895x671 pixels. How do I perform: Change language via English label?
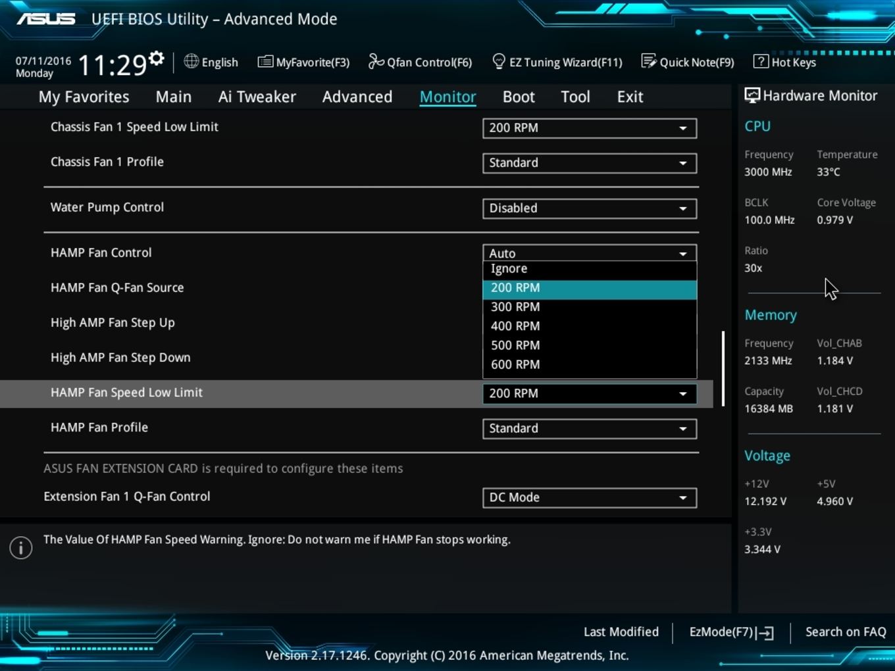(x=220, y=62)
